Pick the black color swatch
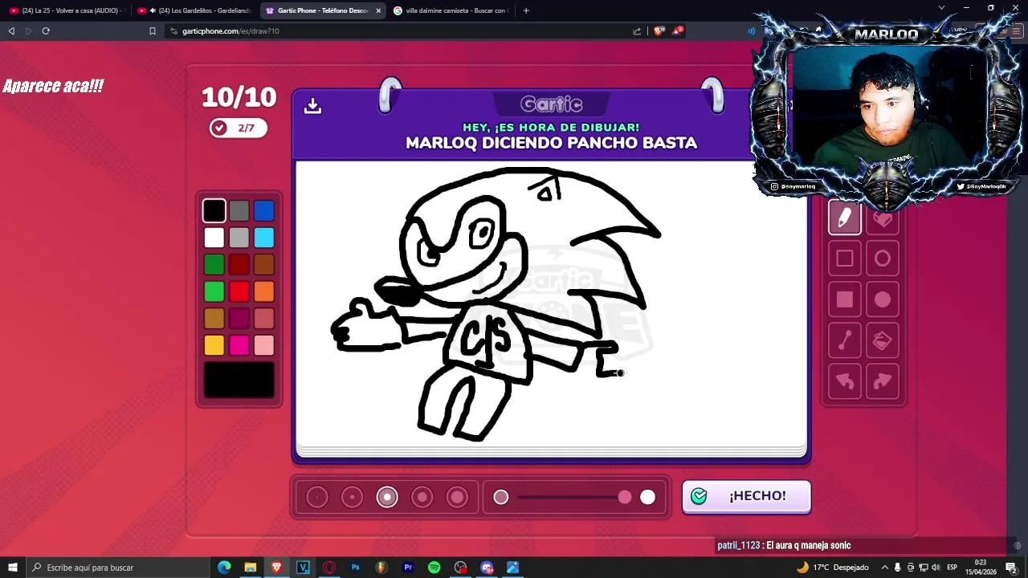This screenshot has height=578, width=1028. tap(214, 210)
